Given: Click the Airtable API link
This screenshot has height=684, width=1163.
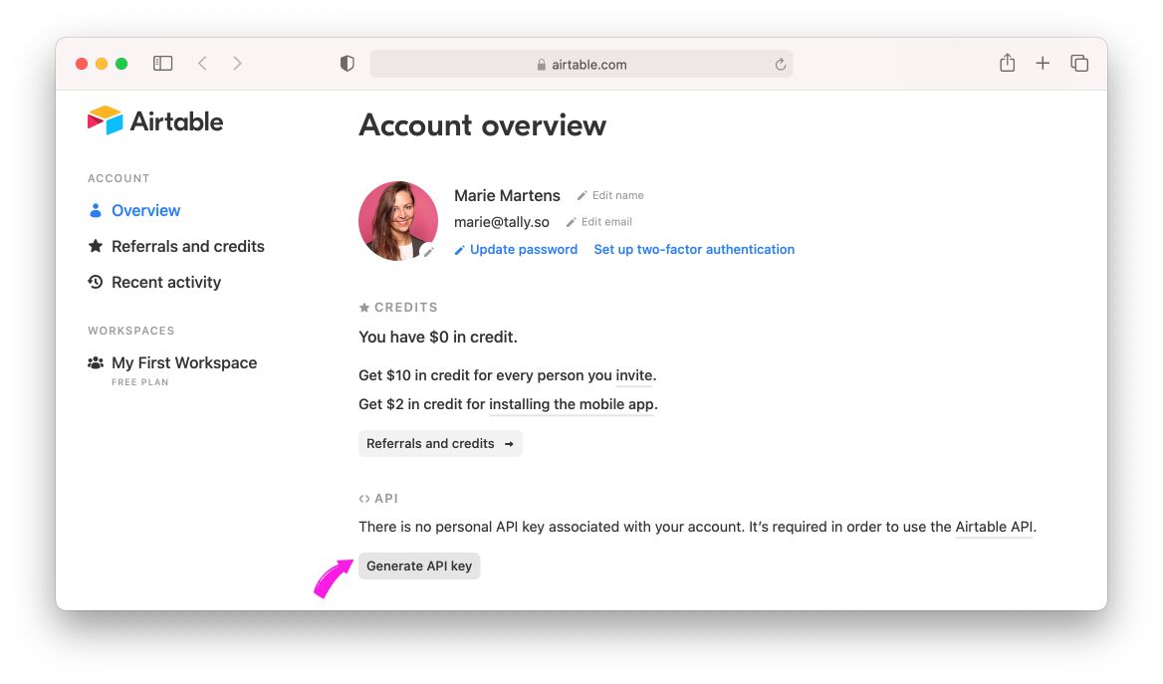Looking at the screenshot, I should (x=994, y=527).
